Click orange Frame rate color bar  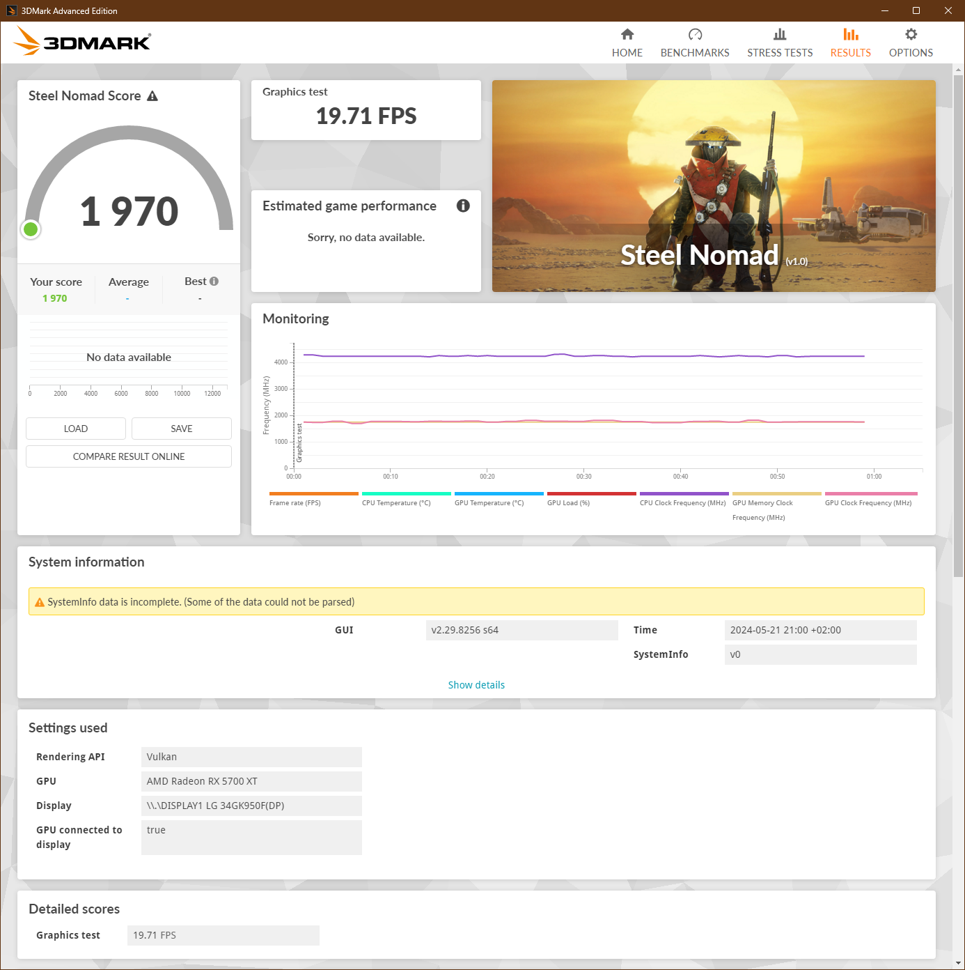point(314,493)
